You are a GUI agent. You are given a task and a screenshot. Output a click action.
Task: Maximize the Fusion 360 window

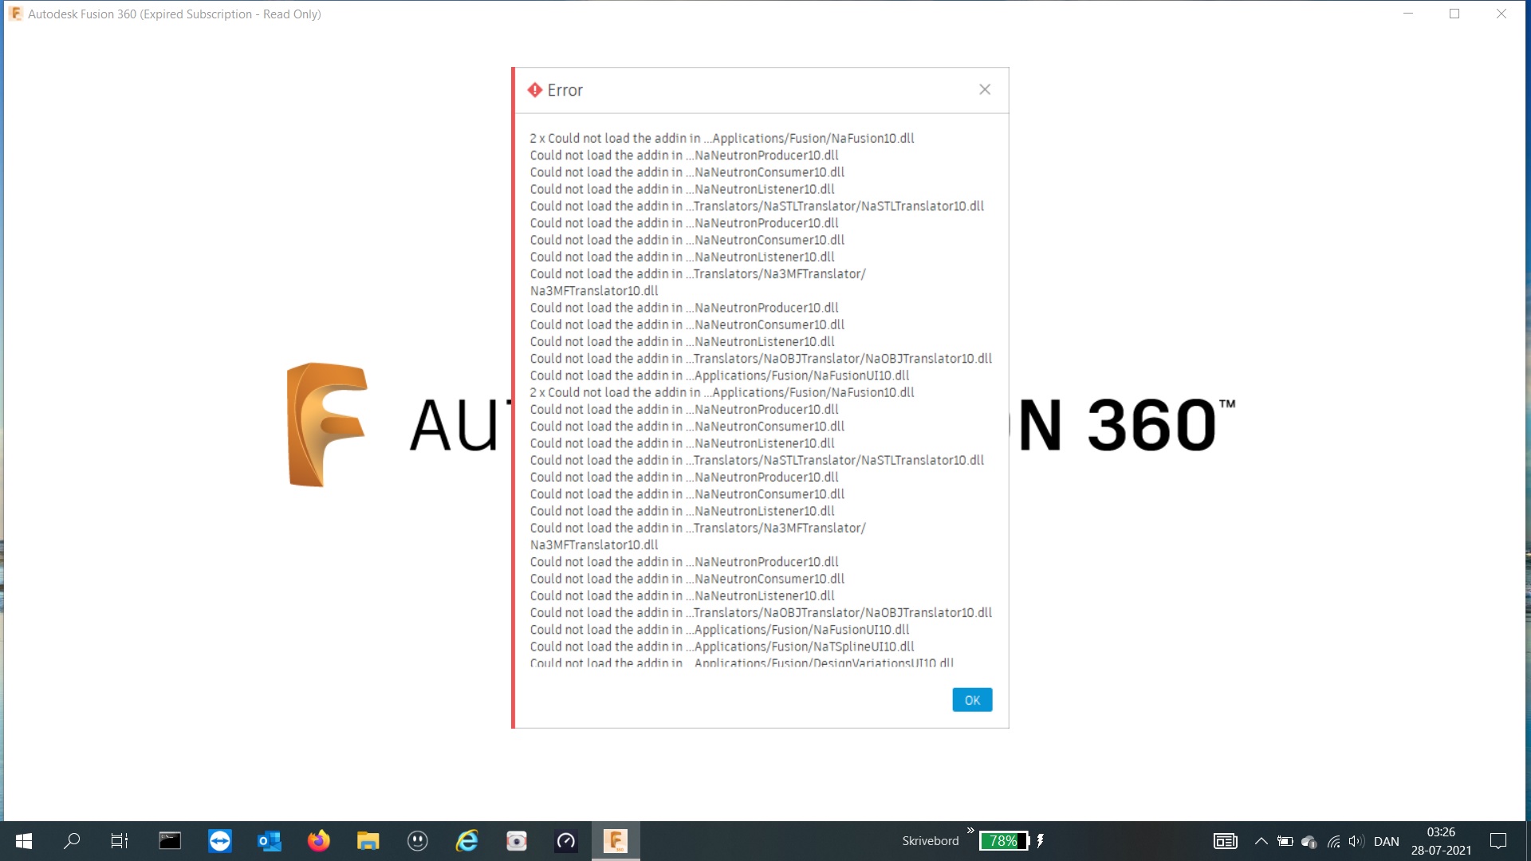pos(1454,14)
